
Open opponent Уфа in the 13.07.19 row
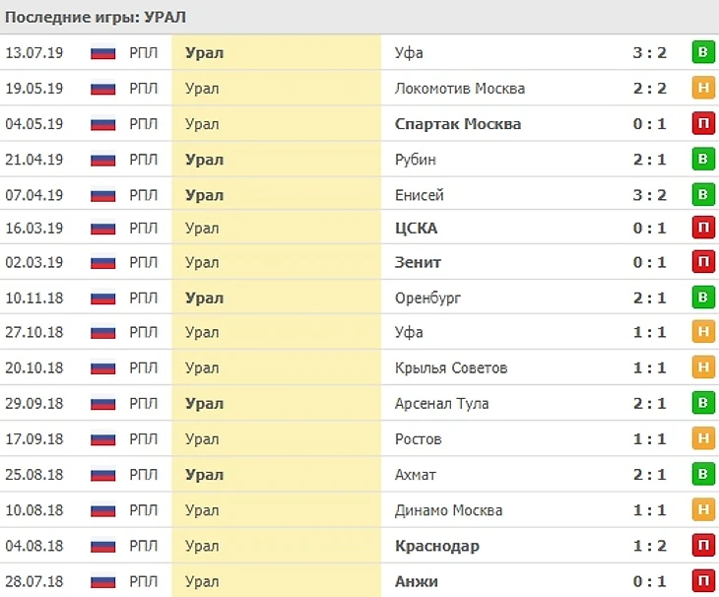click(x=409, y=53)
